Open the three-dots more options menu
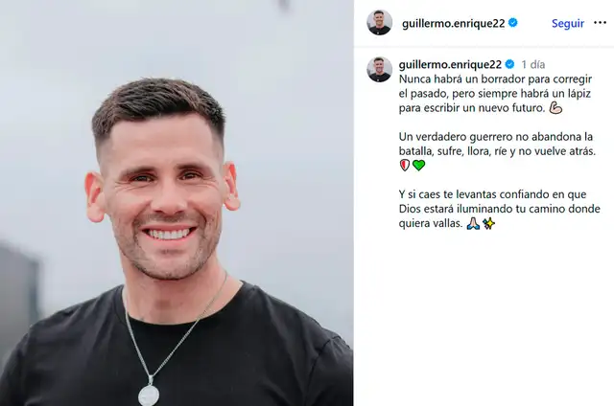Screen dimensions: 614x406 point(600,23)
